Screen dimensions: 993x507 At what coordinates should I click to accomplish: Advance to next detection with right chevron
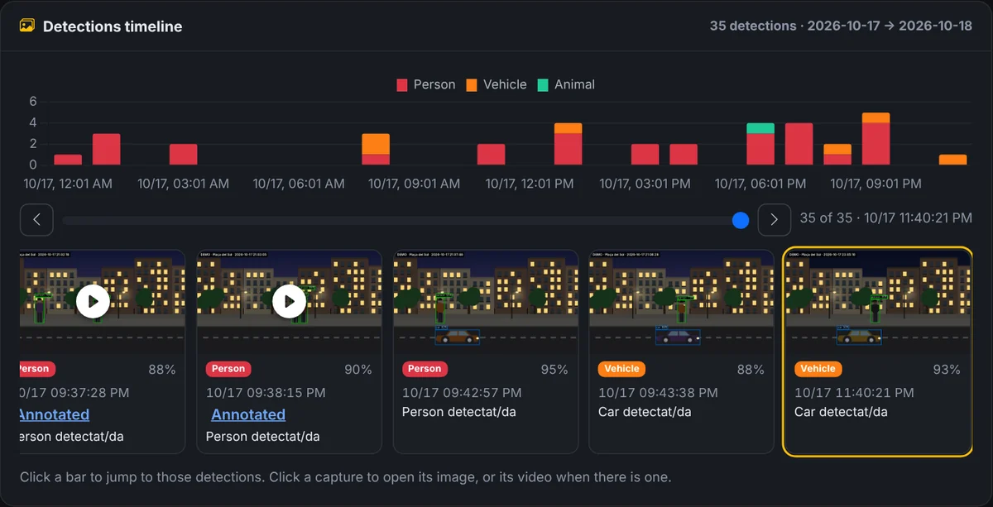click(x=775, y=219)
